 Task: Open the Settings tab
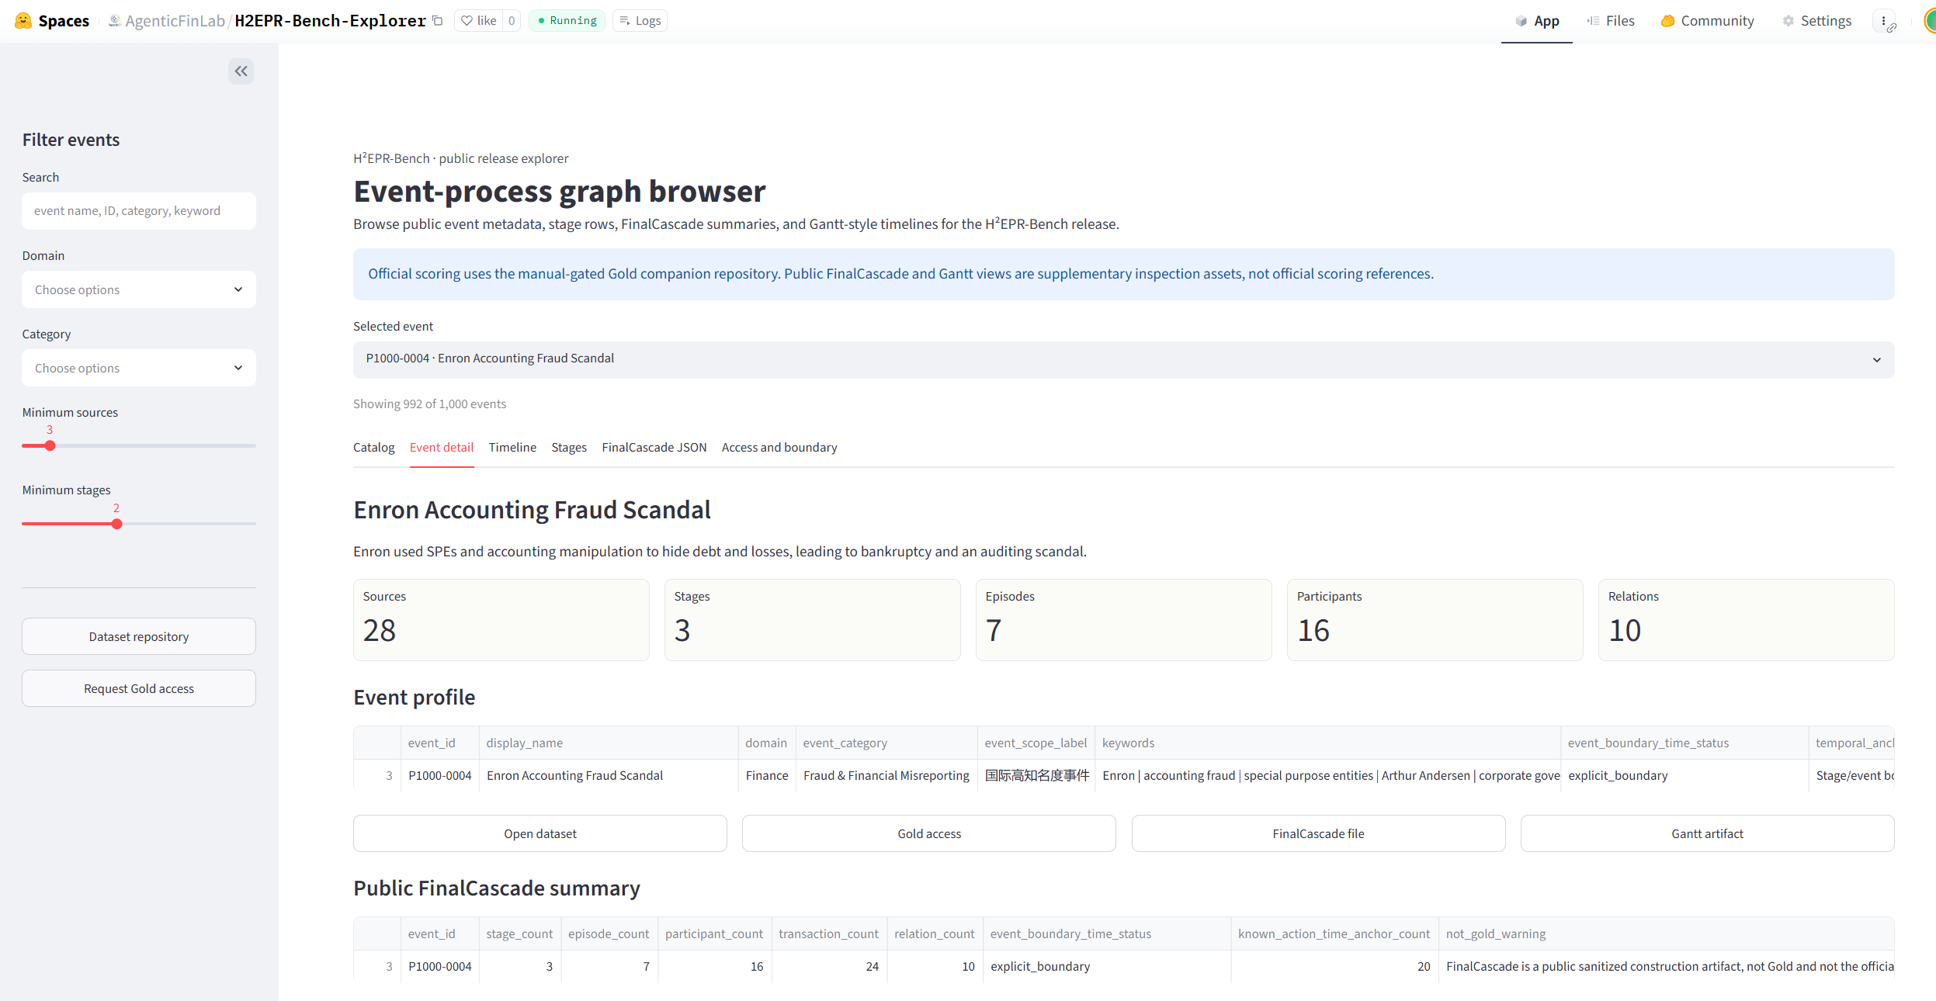tap(1816, 21)
